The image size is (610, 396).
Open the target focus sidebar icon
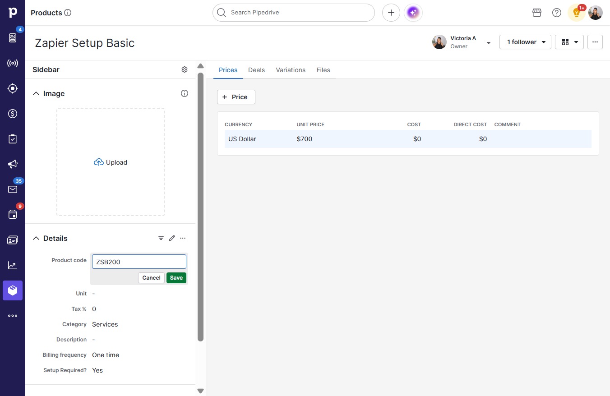click(x=13, y=88)
